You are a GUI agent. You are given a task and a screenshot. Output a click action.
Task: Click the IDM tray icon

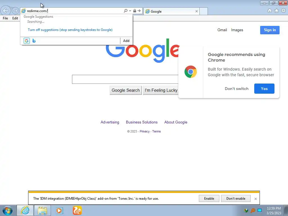(x=246, y=210)
